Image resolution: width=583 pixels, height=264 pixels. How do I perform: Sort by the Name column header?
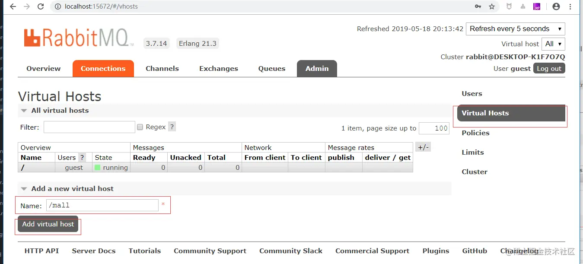coord(31,158)
